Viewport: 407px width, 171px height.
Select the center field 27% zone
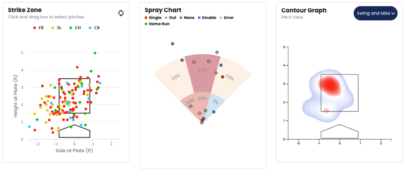(202, 73)
